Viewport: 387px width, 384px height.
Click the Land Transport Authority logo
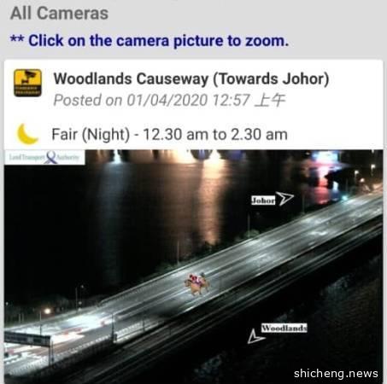click(44, 157)
